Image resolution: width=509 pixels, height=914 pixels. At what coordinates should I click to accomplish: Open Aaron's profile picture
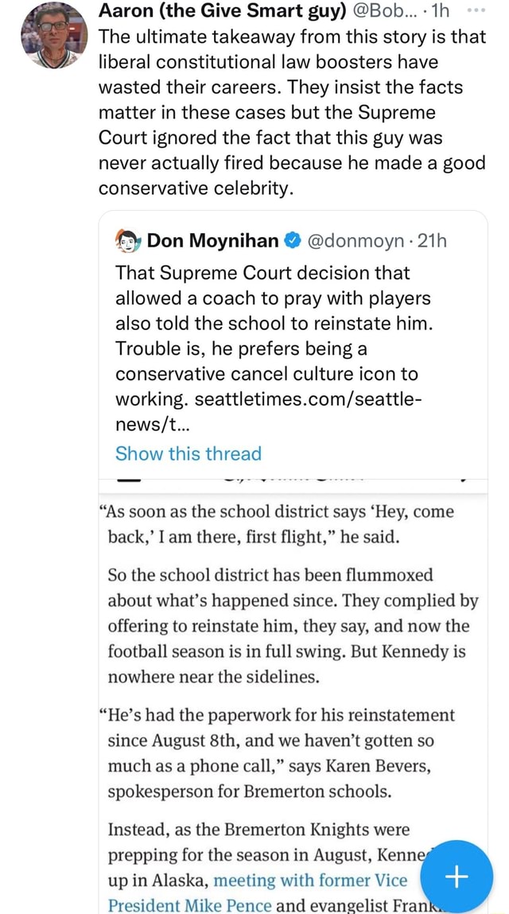[x=52, y=36]
